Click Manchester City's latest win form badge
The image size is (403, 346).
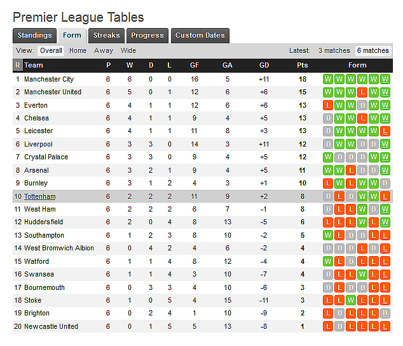[385, 79]
